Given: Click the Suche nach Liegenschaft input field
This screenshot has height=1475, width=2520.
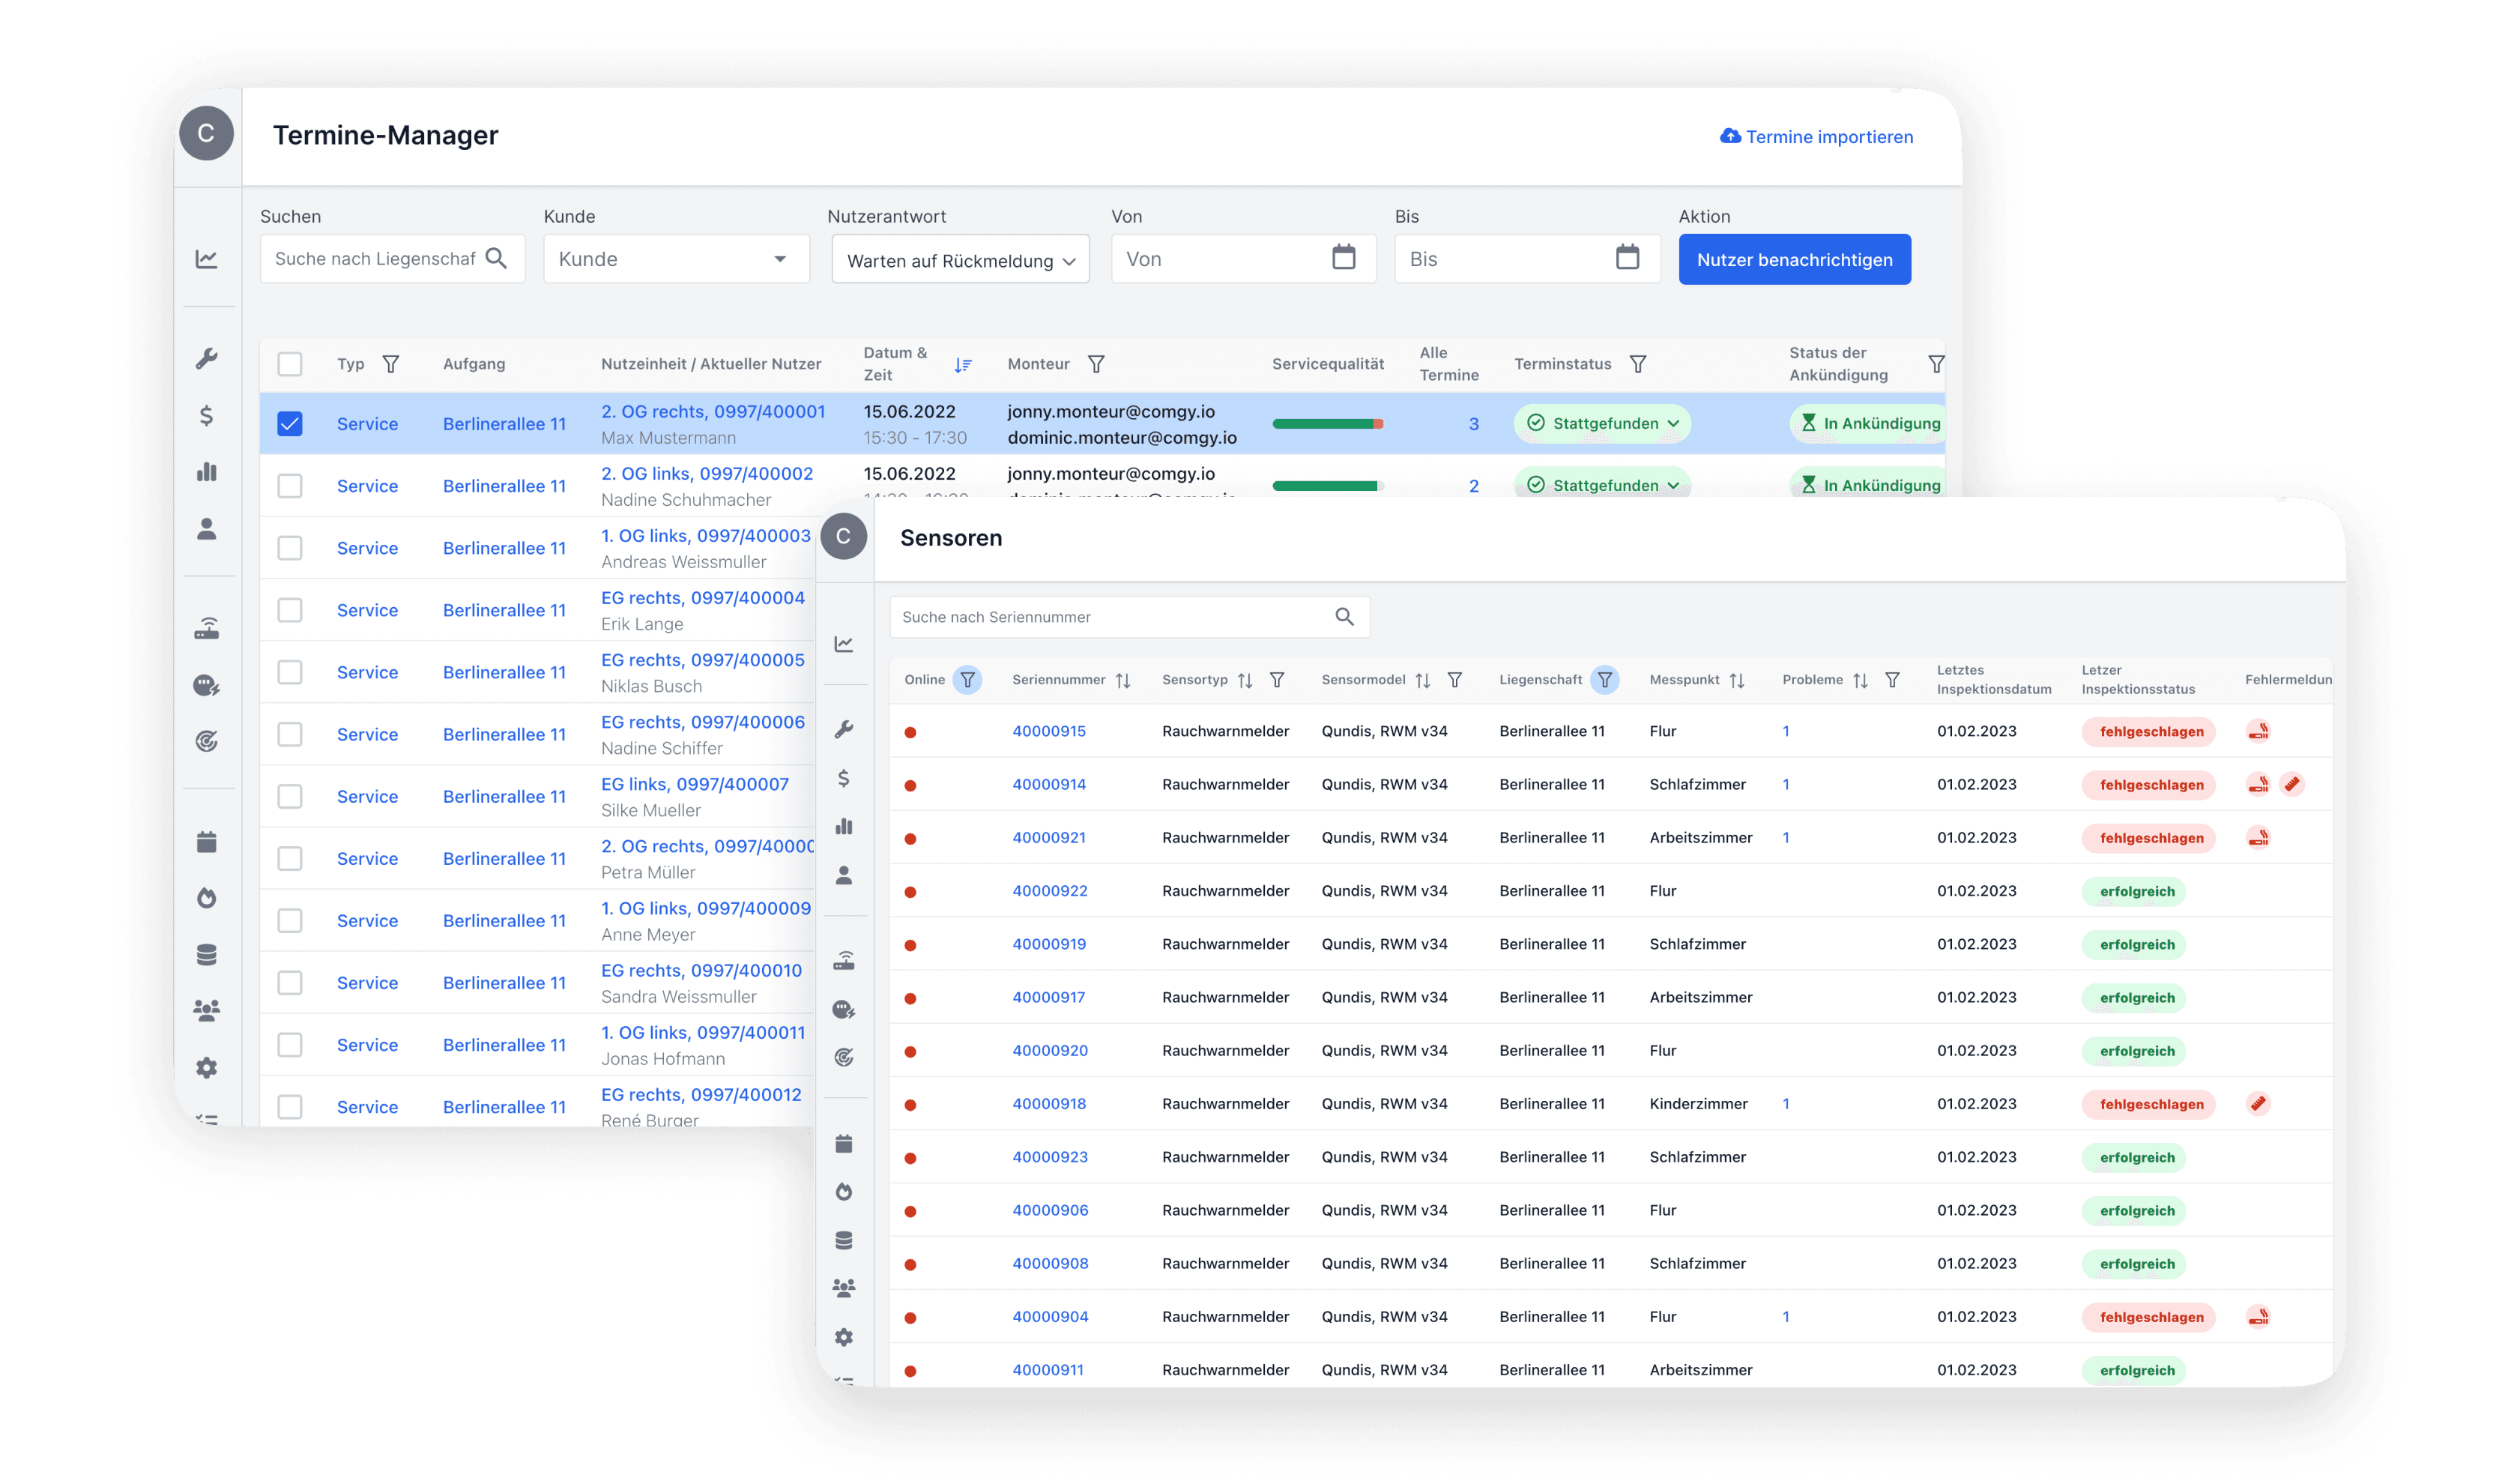Looking at the screenshot, I should [x=375, y=259].
